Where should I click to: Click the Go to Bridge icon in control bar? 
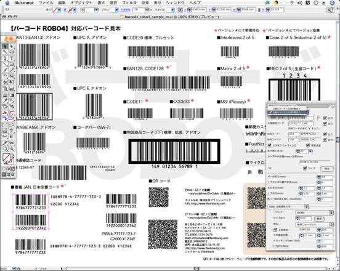330,10
